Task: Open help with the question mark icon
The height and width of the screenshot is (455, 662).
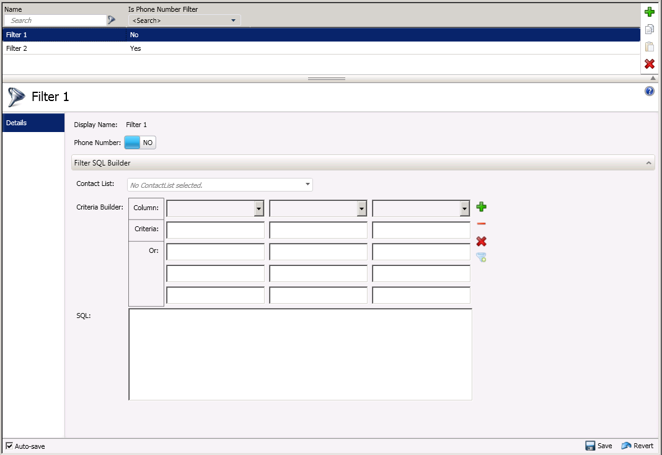Action: pyautogui.click(x=650, y=91)
